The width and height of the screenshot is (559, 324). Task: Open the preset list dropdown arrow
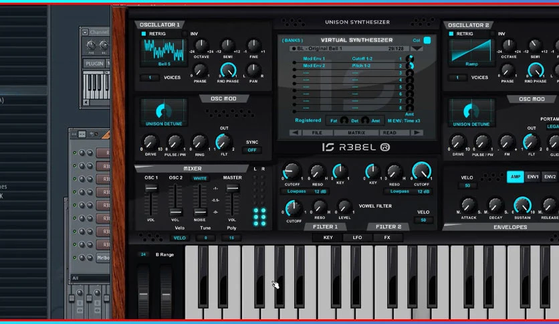pos(417,48)
